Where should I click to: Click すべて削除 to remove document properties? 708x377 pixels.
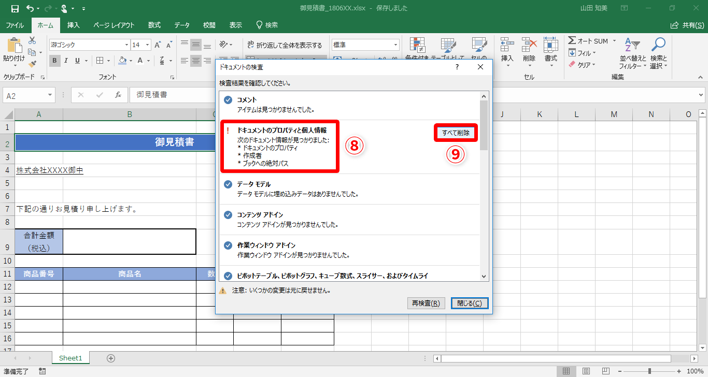click(456, 133)
